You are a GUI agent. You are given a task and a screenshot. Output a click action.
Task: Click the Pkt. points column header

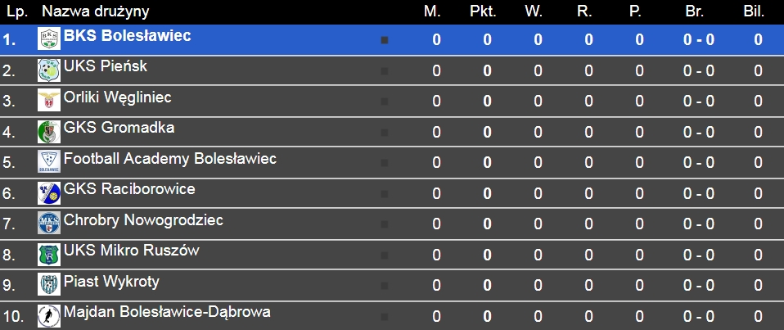[483, 11]
